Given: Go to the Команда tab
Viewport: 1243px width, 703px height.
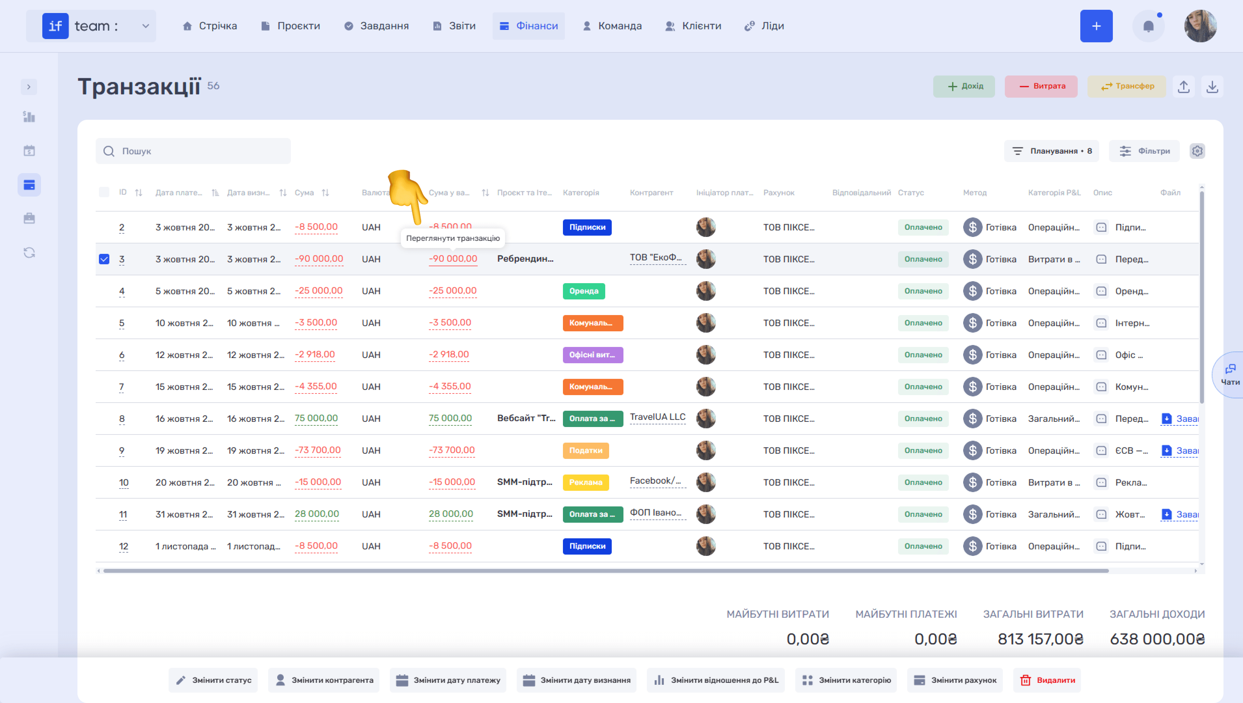Looking at the screenshot, I should click(612, 26).
